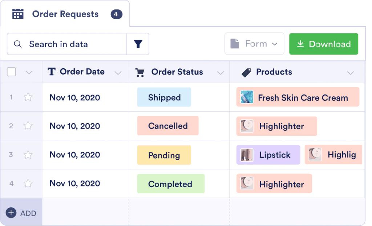Open the Form view dropdown
Image resolution: width=372 pixels, height=226 pixels.
pos(254,44)
